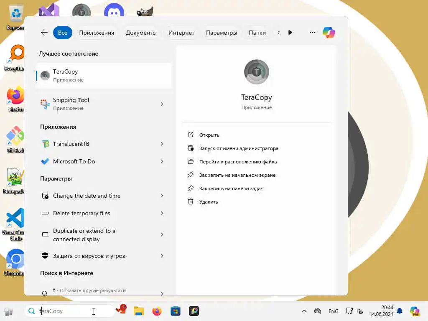The width and height of the screenshot is (428, 321).
Task: Expand Duplicate or extend display chevron
Action: point(162,235)
